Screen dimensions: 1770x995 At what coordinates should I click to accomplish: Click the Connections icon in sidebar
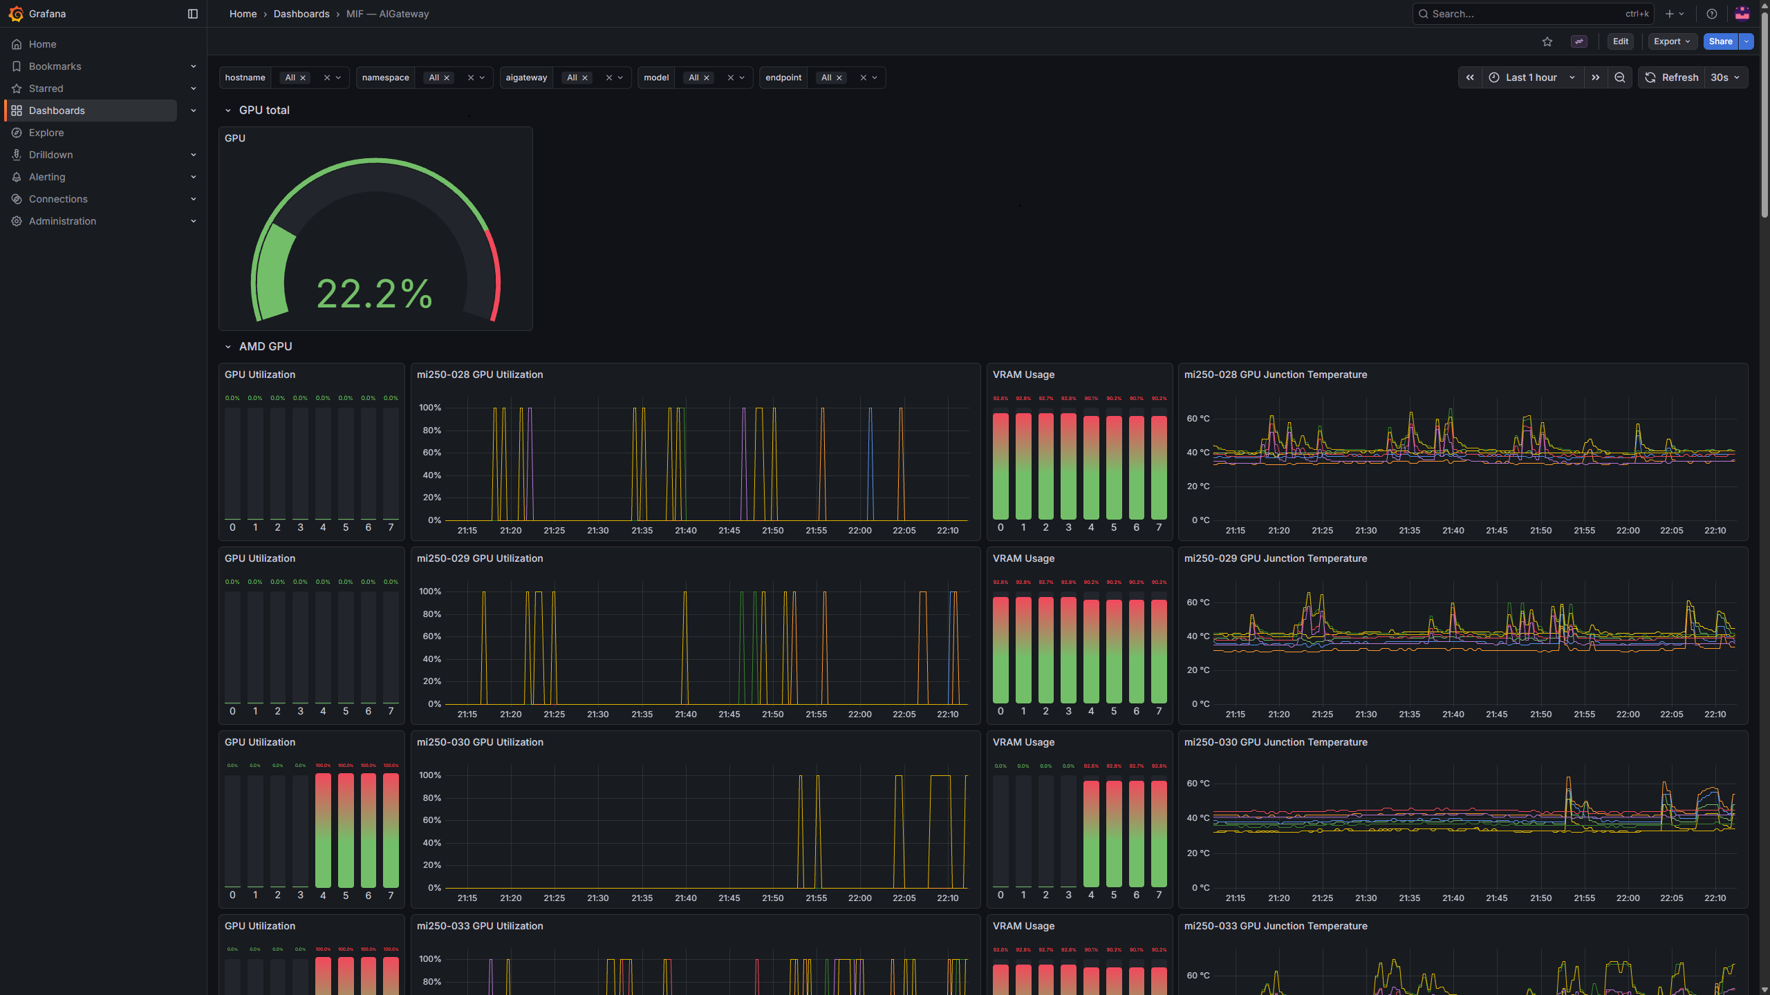pos(17,199)
